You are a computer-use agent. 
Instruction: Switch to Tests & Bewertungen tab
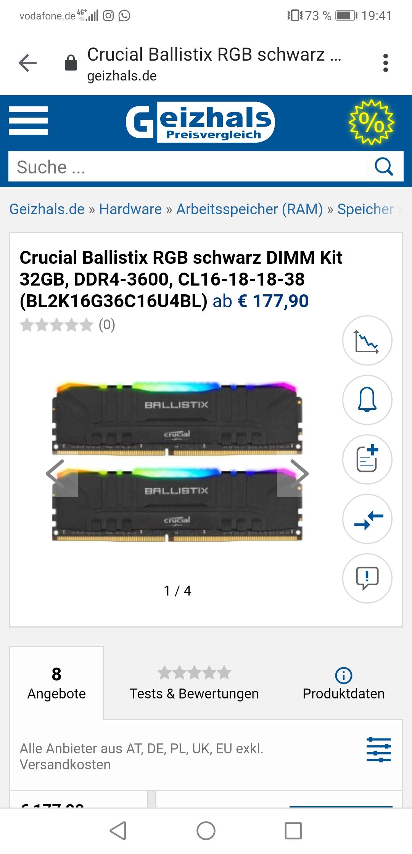click(x=194, y=683)
